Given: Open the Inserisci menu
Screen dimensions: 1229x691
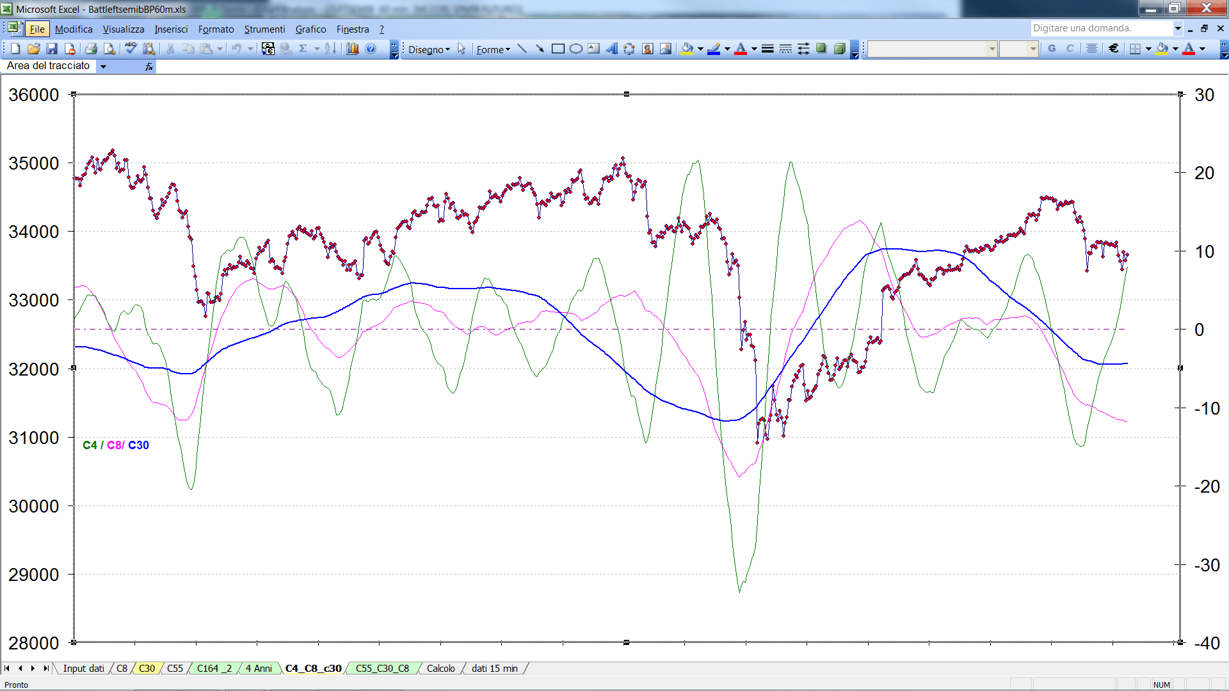Looking at the screenshot, I should tap(171, 29).
